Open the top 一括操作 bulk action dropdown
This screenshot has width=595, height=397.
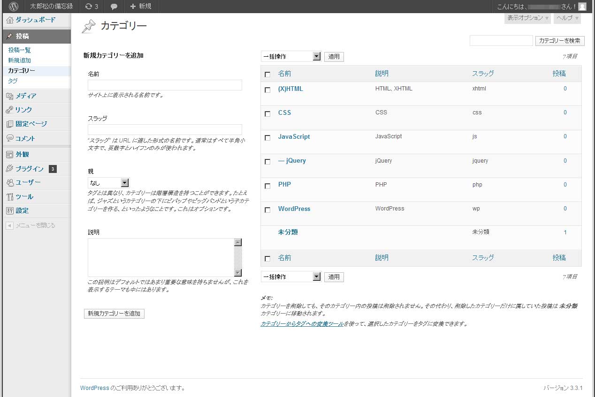[x=291, y=56]
